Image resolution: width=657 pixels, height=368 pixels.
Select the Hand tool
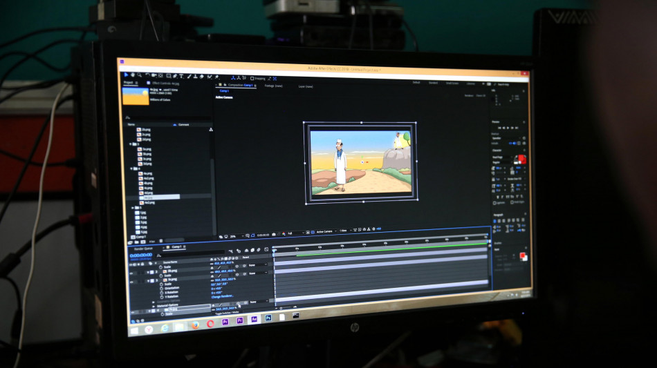tap(133, 75)
